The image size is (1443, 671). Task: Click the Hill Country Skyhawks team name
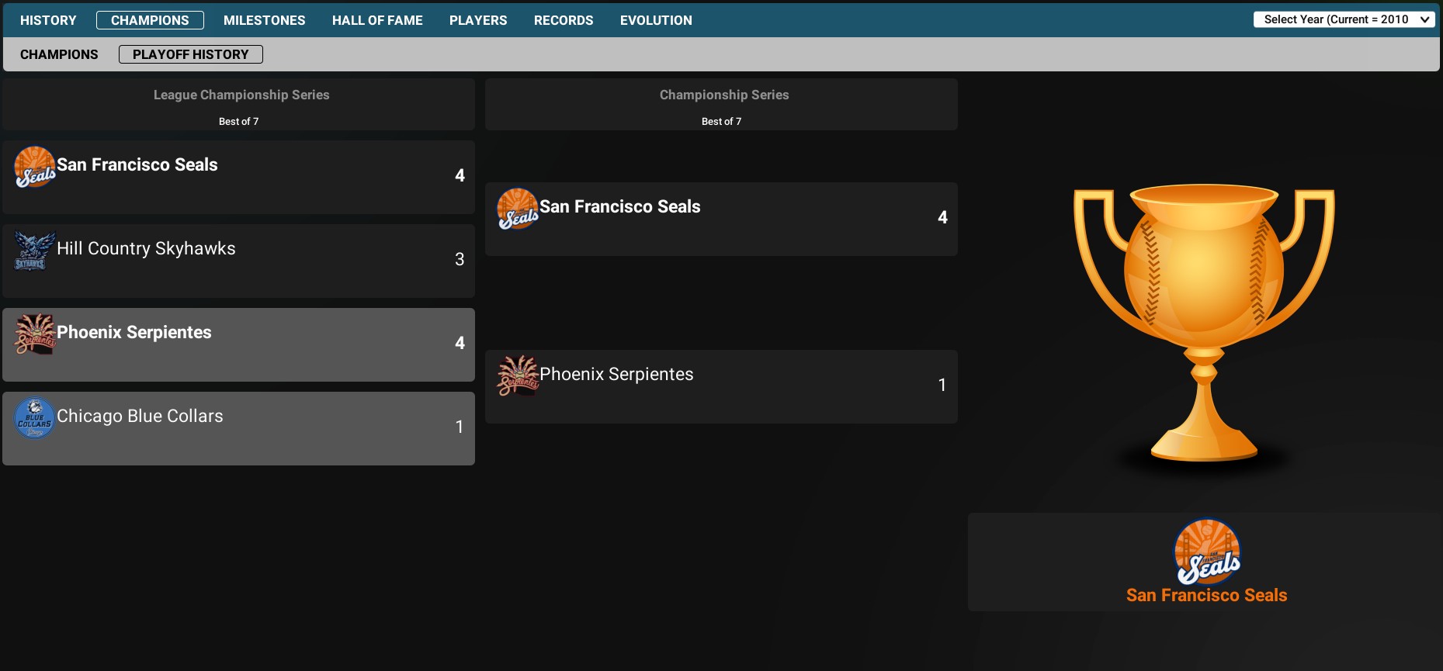(x=146, y=248)
